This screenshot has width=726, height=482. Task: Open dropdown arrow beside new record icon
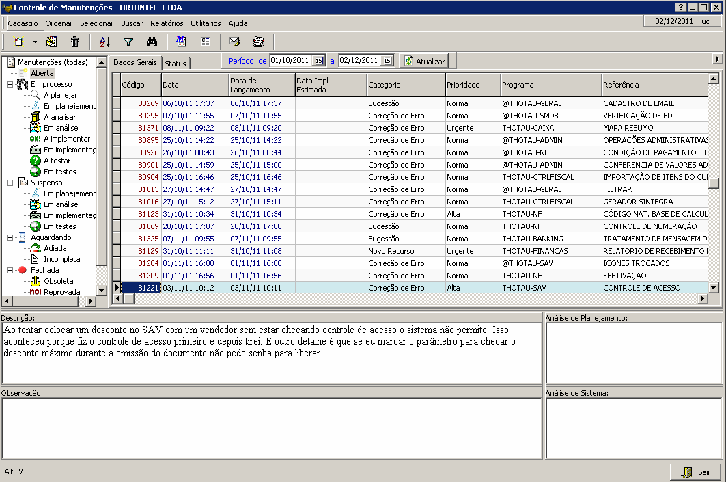click(x=35, y=42)
